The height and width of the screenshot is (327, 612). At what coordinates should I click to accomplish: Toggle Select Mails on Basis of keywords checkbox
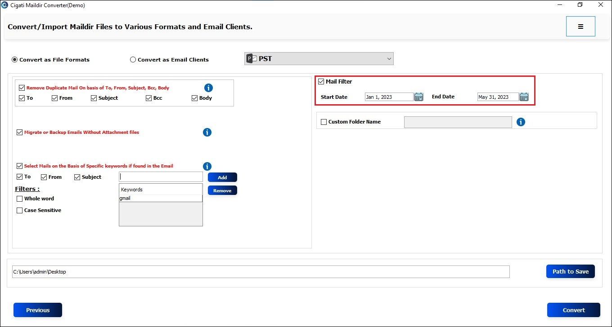19,166
